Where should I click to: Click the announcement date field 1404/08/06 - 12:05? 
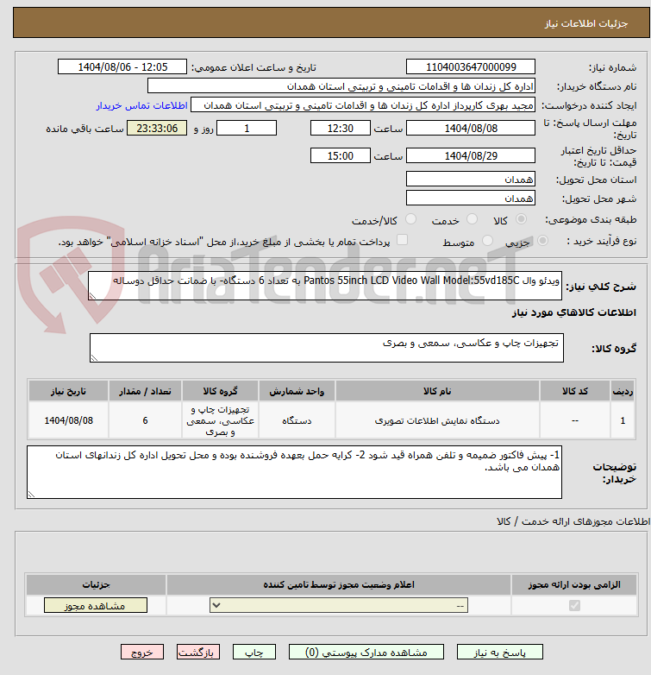(122, 67)
